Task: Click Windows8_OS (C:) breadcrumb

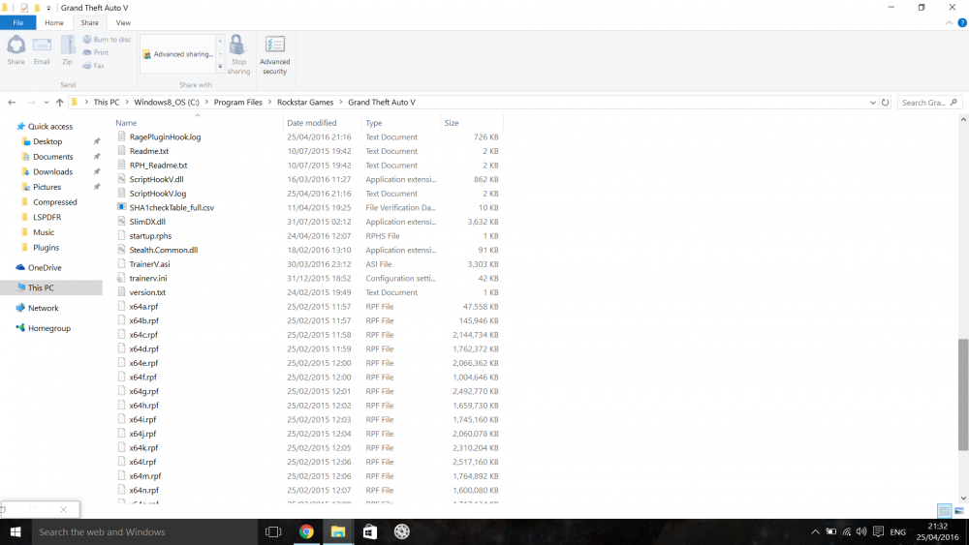Action: point(167,103)
